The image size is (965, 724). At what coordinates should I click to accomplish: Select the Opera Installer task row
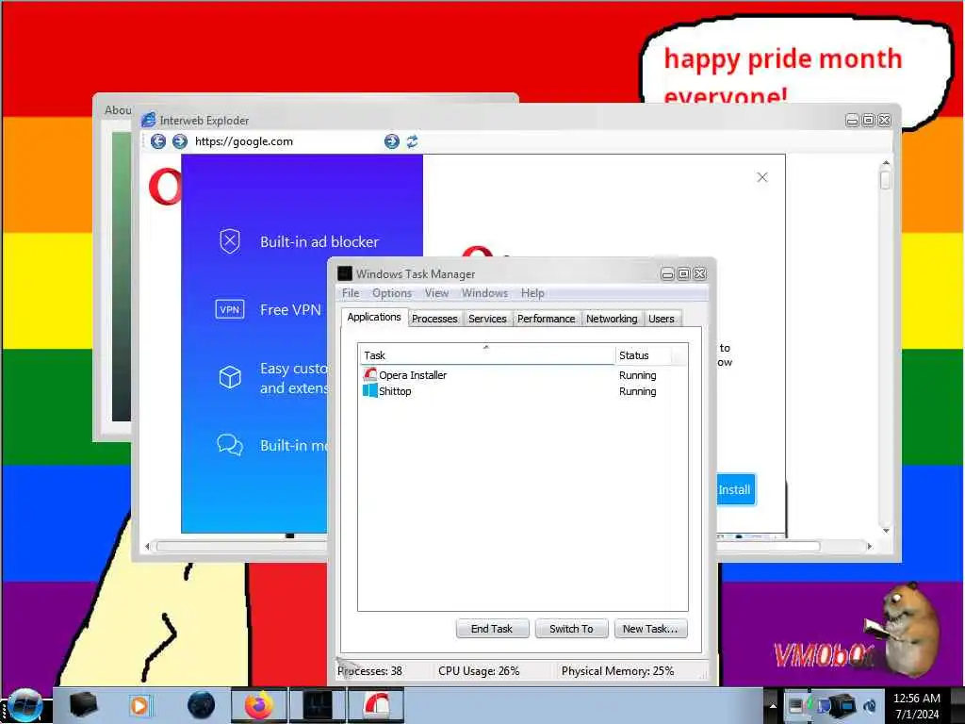[522, 375]
